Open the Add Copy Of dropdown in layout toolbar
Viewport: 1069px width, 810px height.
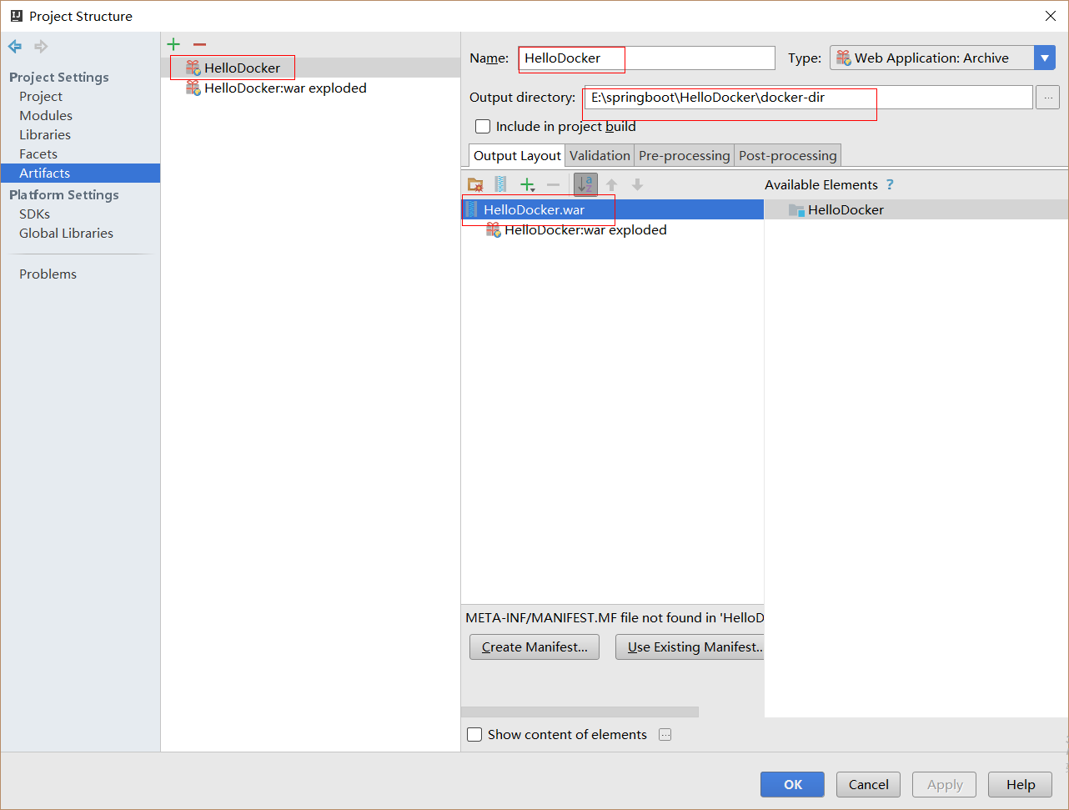(527, 184)
